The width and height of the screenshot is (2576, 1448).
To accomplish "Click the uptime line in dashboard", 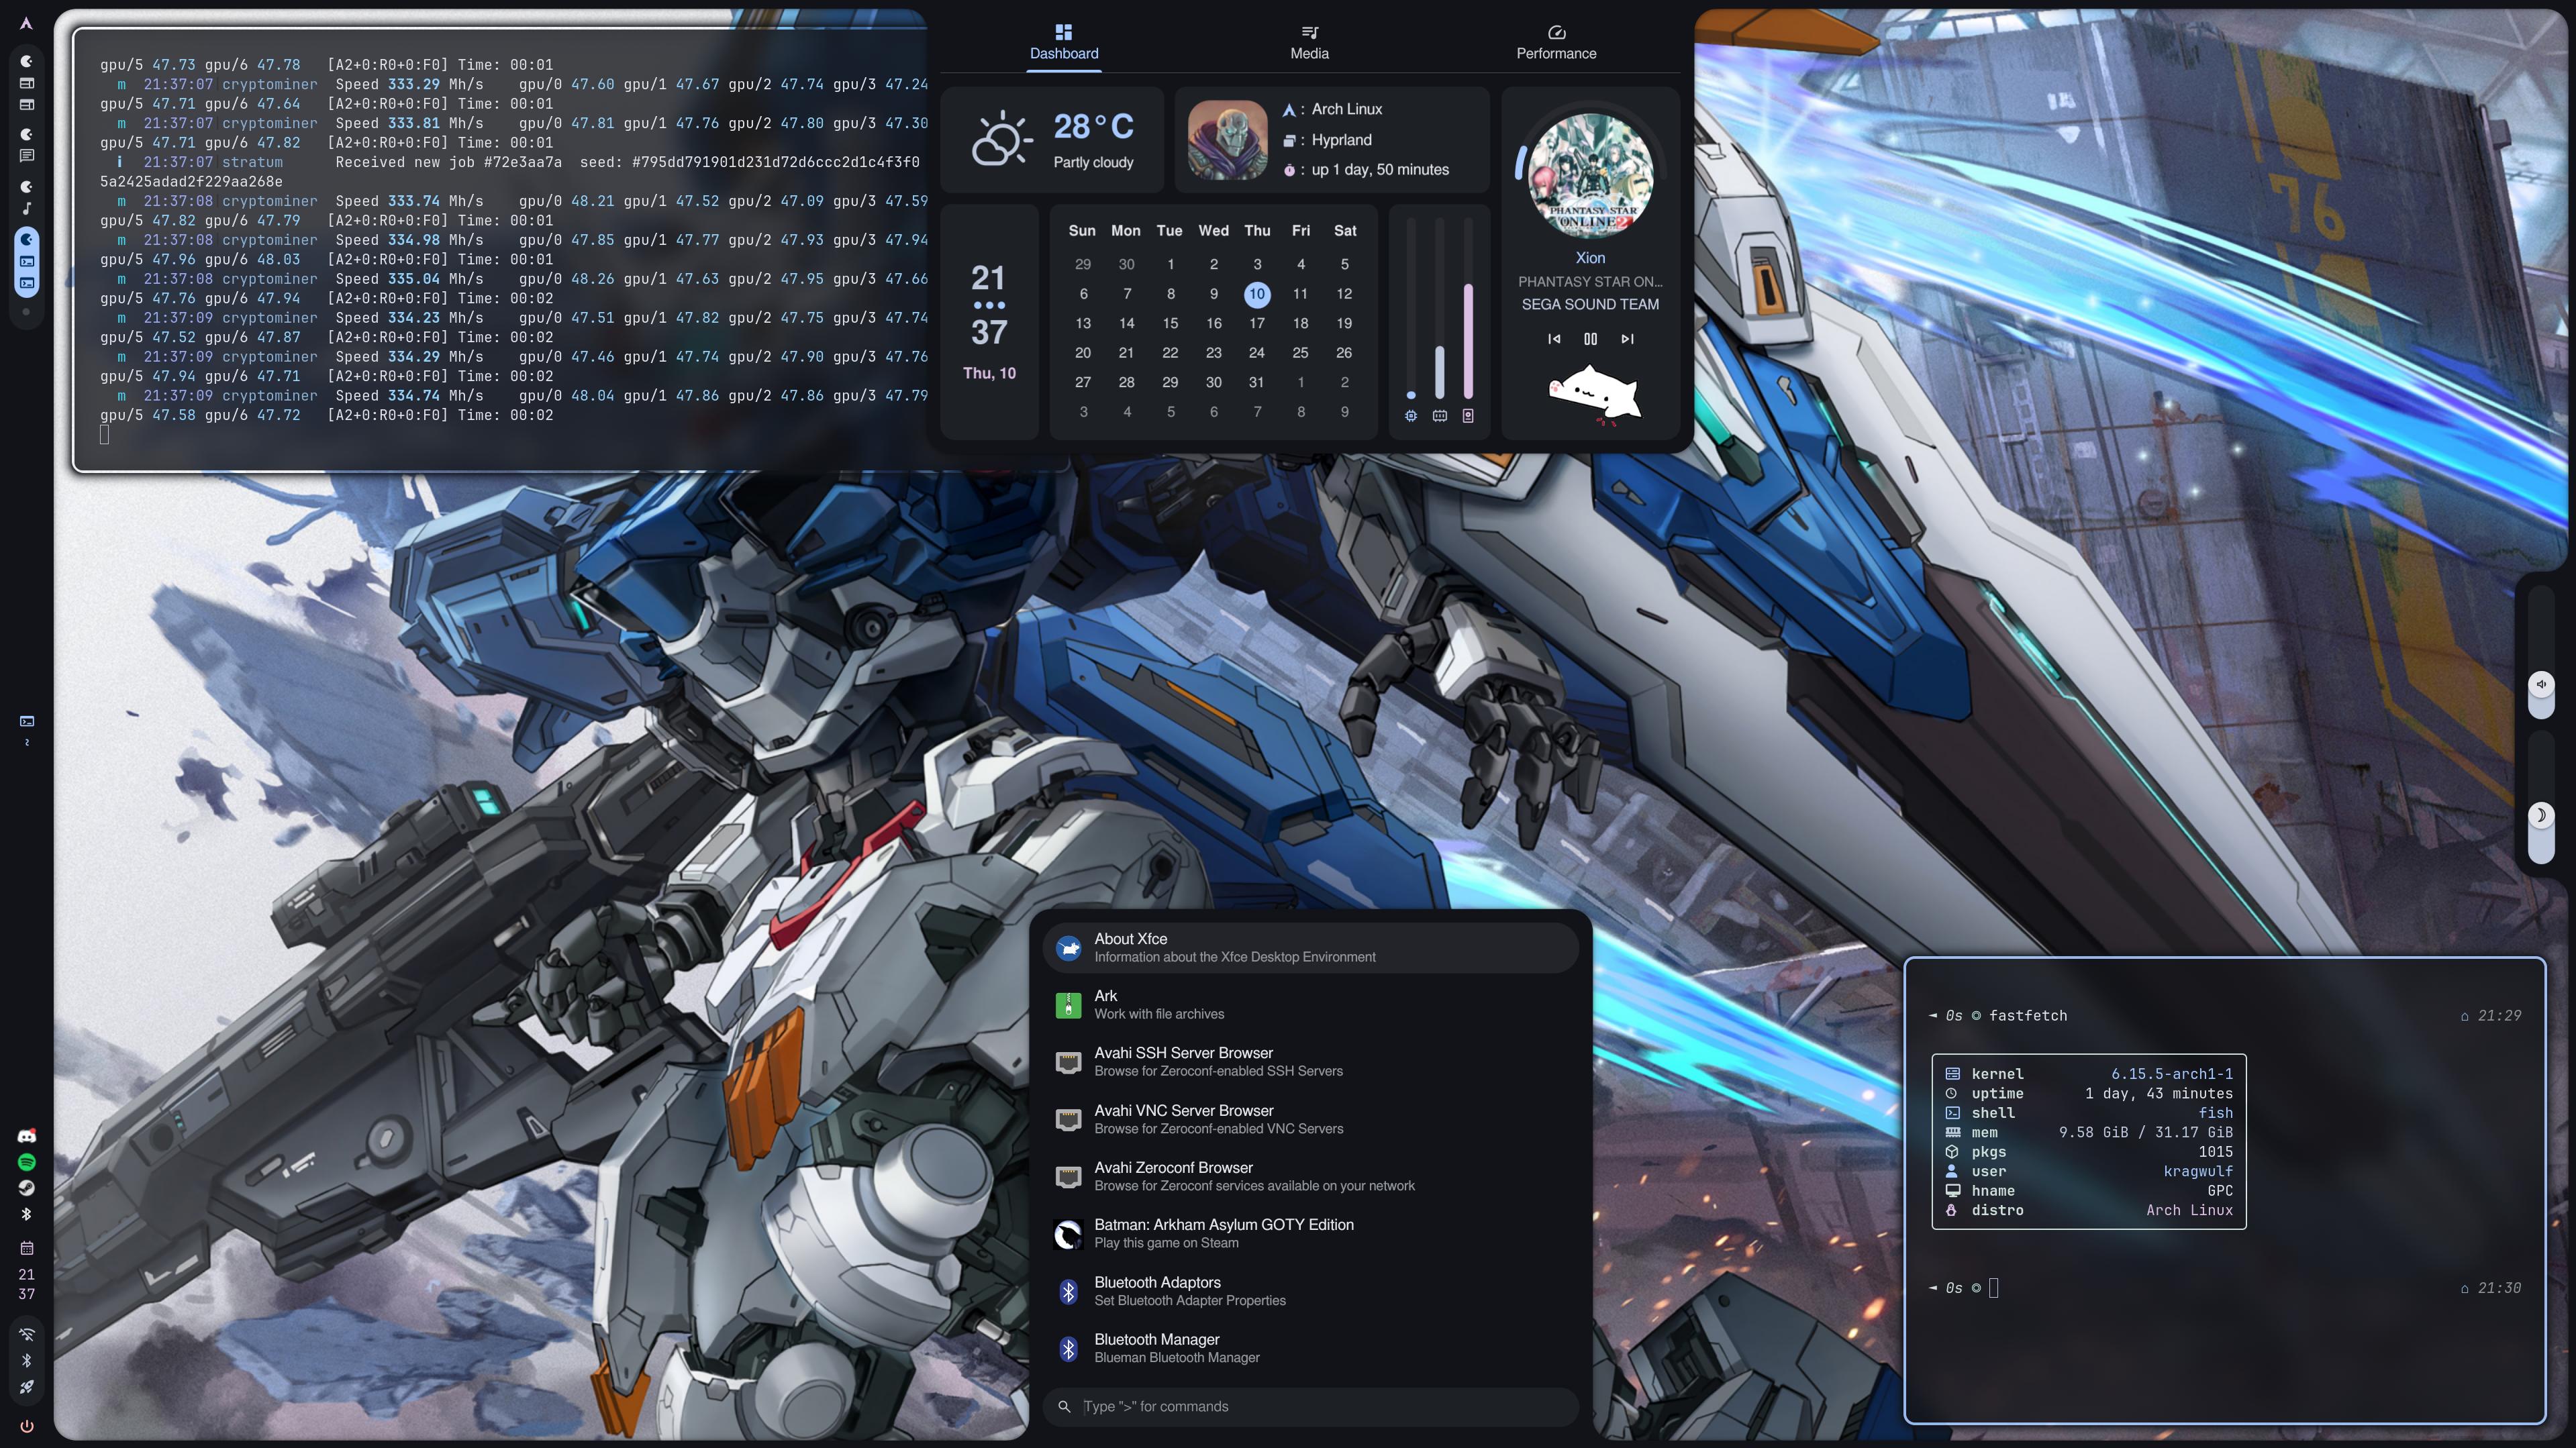I will (x=1366, y=170).
